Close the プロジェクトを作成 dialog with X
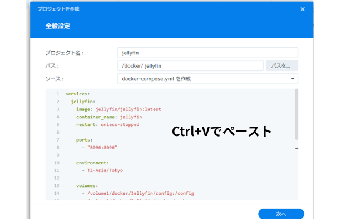This screenshot has height=222, width=356. coord(303,9)
